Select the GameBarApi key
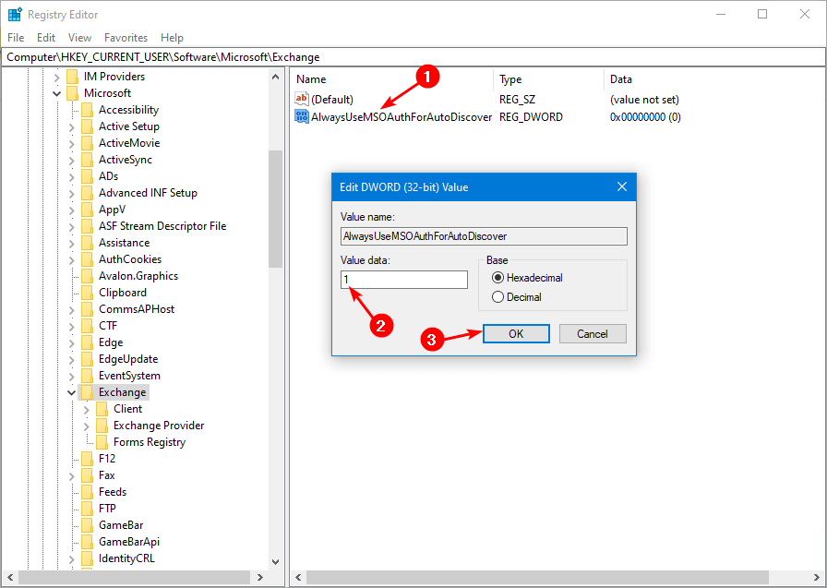 coord(128,542)
